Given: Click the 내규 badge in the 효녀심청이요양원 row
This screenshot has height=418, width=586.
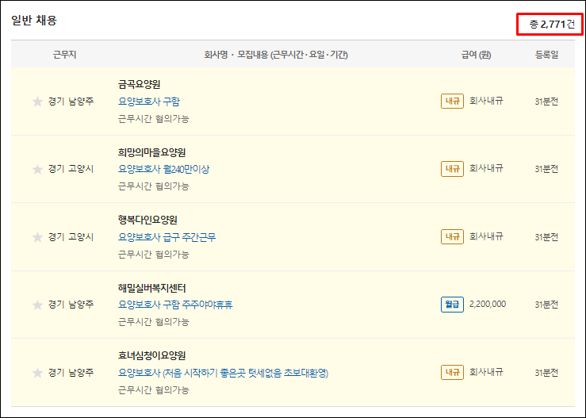Looking at the screenshot, I should coord(452,373).
